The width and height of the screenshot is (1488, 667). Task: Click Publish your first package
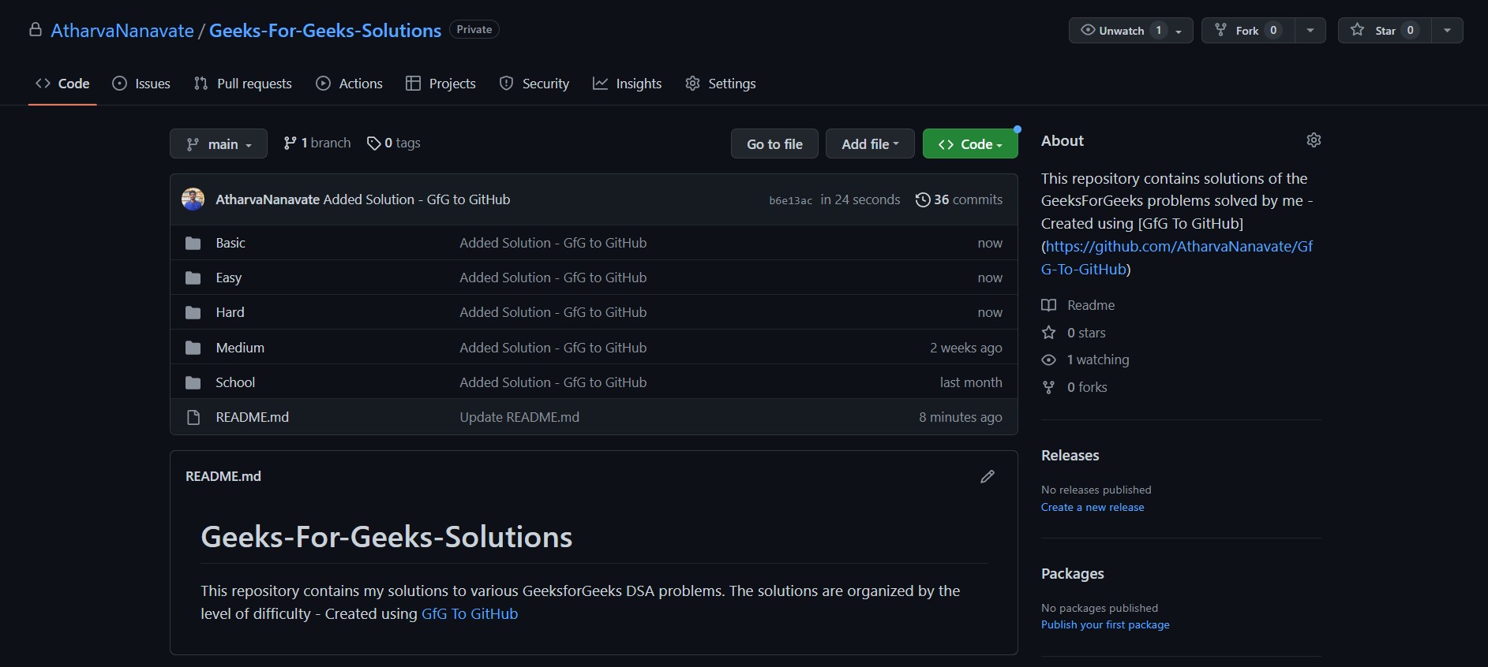tap(1105, 624)
